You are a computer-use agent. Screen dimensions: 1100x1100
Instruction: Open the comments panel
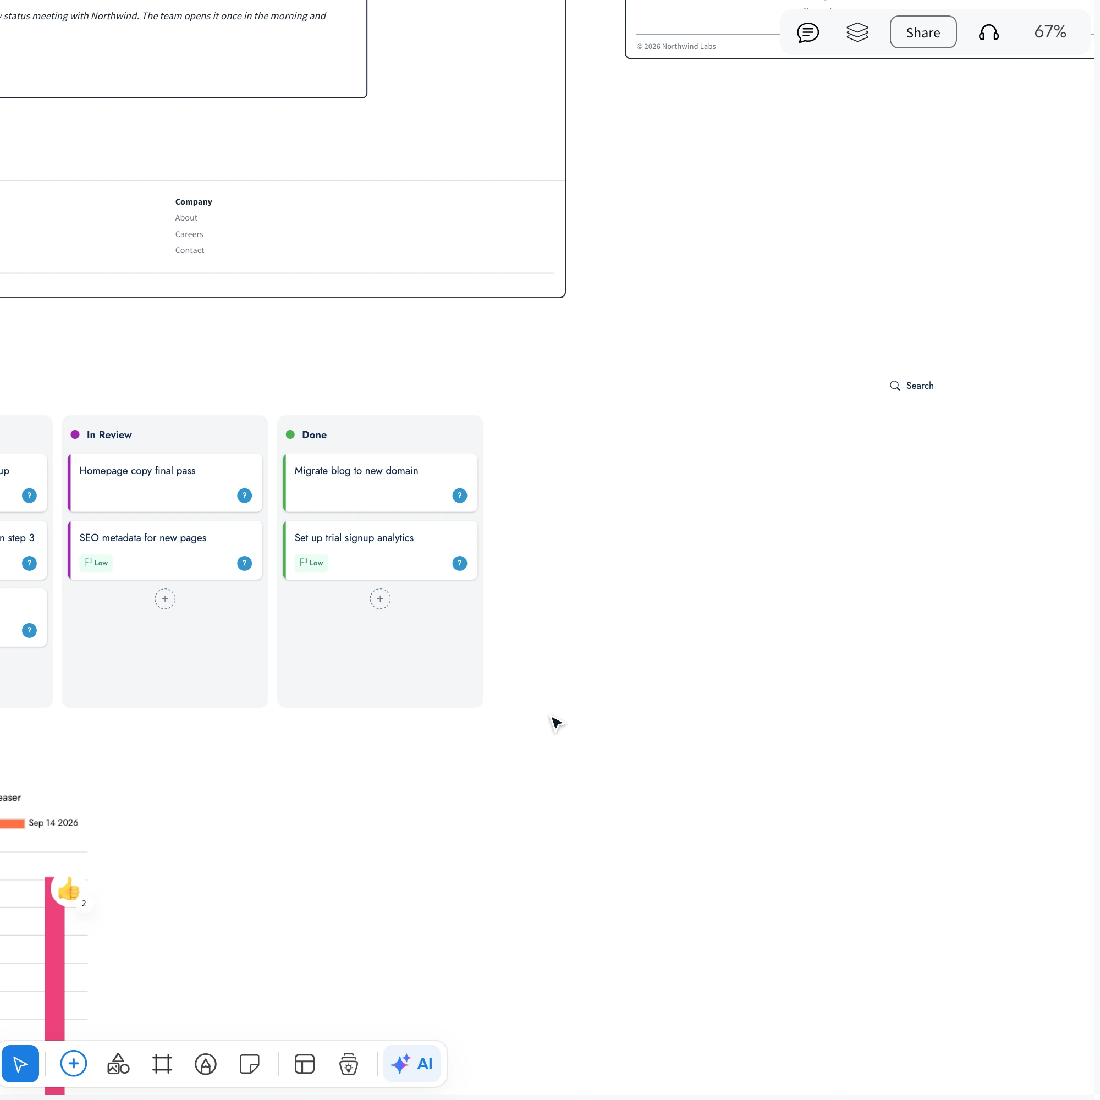click(x=808, y=32)
